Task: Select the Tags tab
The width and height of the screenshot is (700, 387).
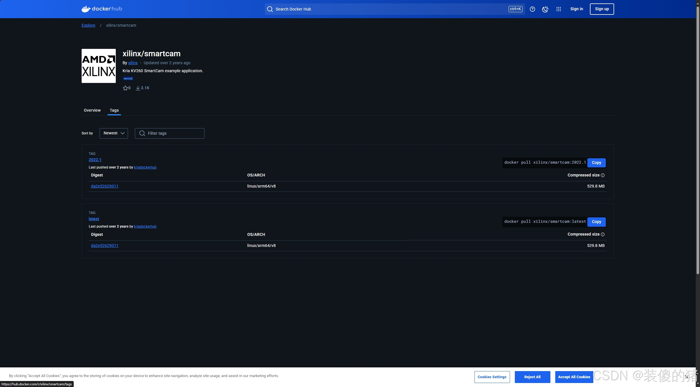Action: [114, 110]
